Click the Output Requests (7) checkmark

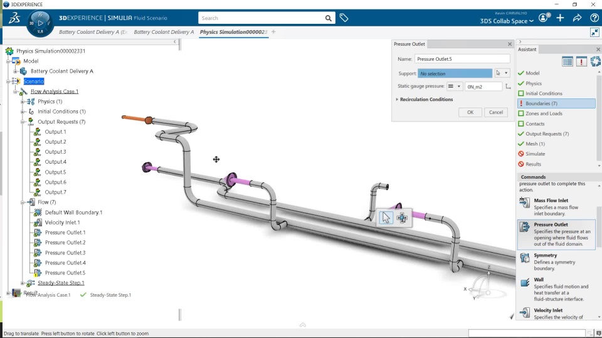(x=521, y=134)
